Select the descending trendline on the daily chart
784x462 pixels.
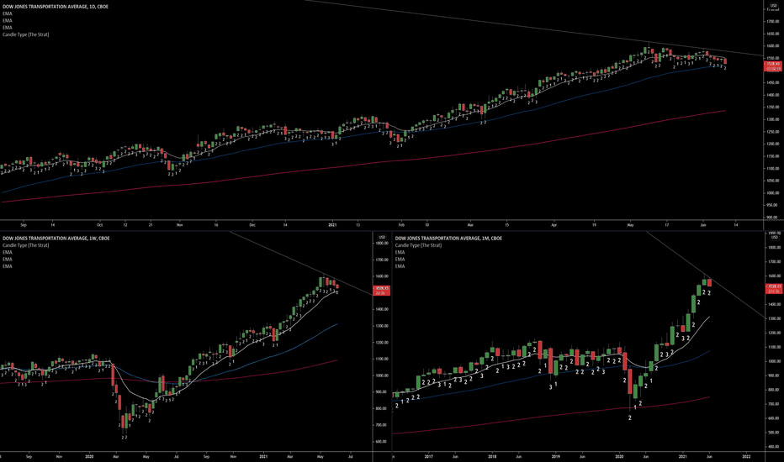click(535, 29)
